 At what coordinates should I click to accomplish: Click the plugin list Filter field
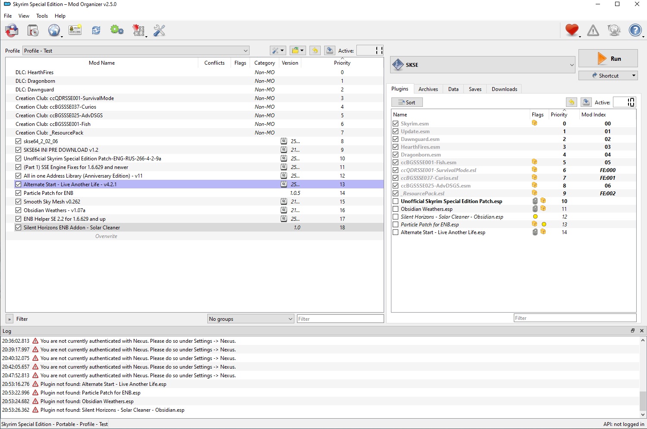(575, 318)
